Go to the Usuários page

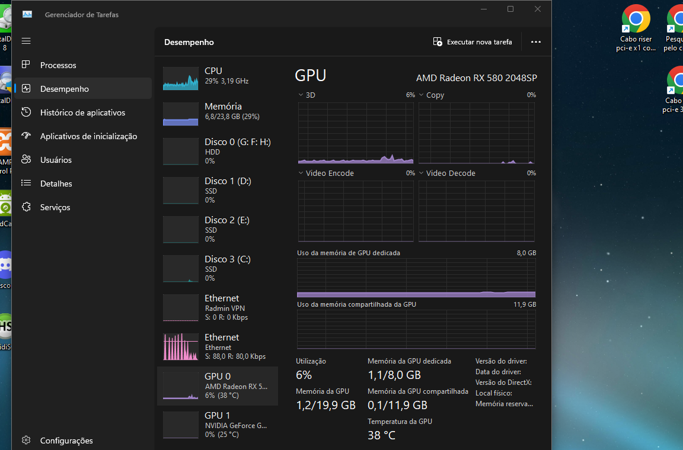tap(83, 159)
